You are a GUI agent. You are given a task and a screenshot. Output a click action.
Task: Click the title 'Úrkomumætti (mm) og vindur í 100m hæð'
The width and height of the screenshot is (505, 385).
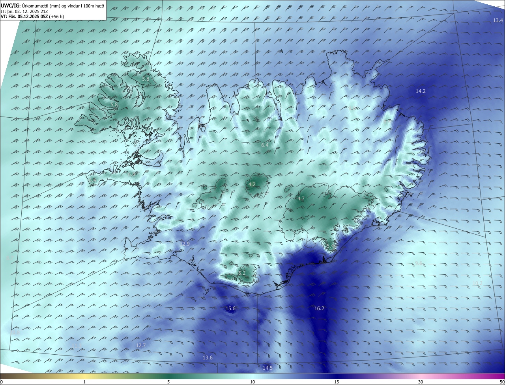coord(63,5)
